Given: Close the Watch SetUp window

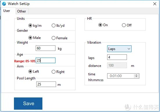Looking at the screenshot, I should tap(155, 4).
